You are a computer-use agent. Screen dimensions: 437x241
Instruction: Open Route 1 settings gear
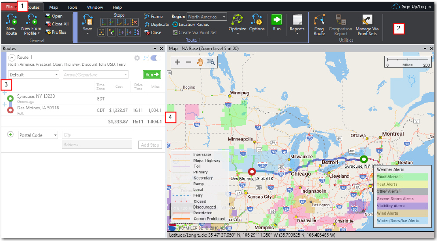click(x=137, y=58)
